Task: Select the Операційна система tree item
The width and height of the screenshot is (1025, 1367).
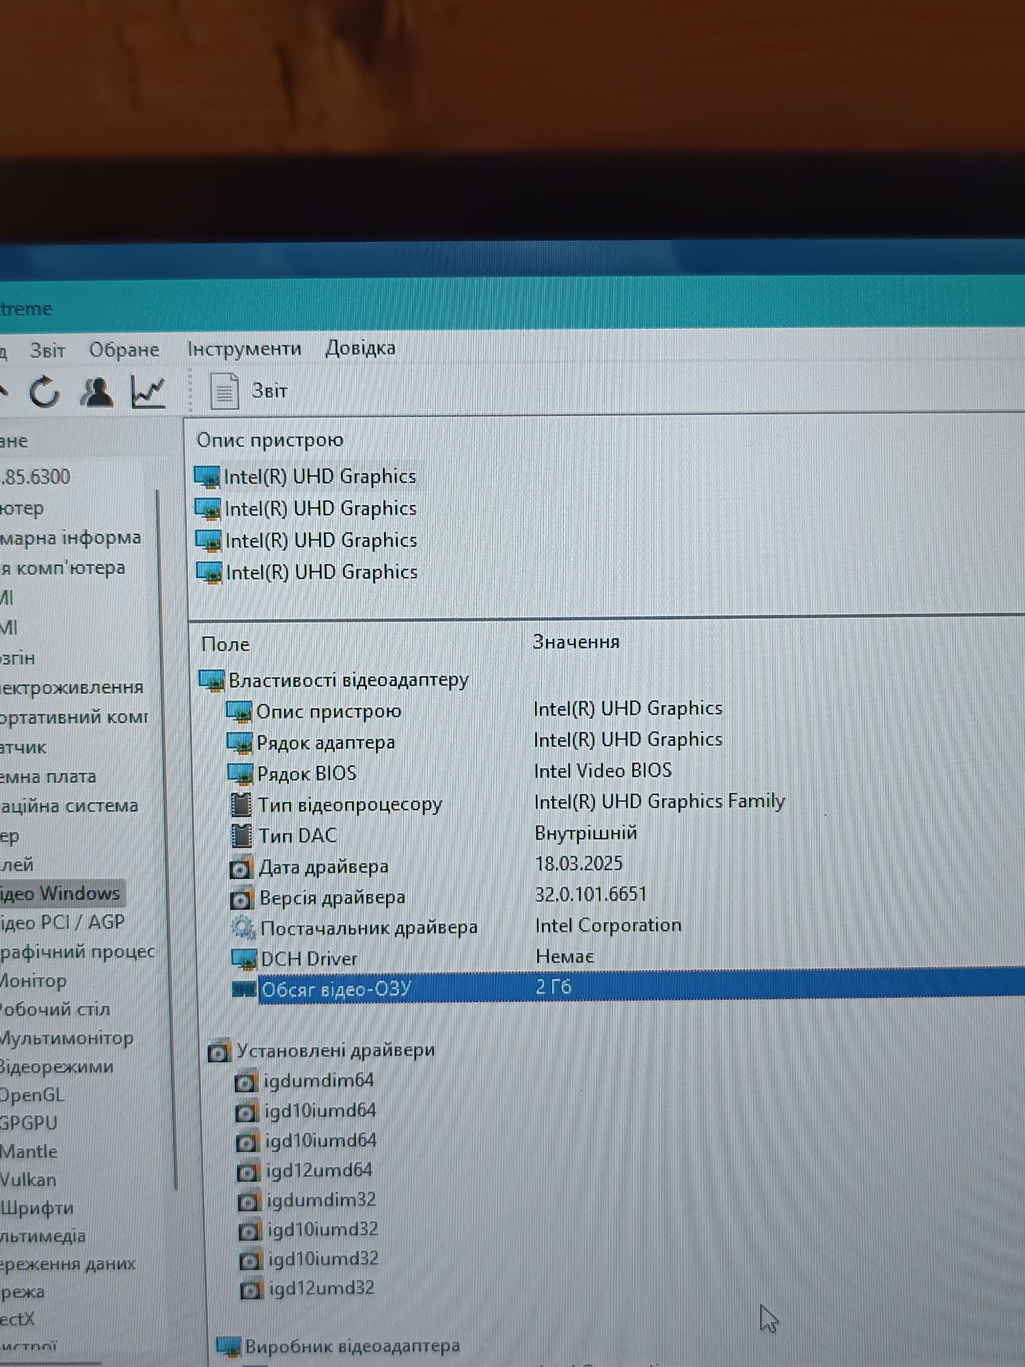Action: (x=69, y=807)
